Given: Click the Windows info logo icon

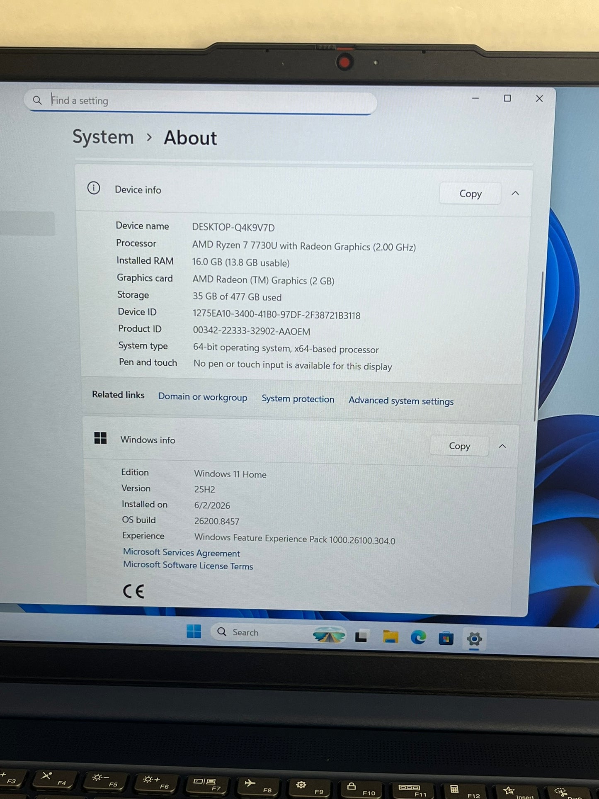Looking at the screenshot, I should 100,438.
